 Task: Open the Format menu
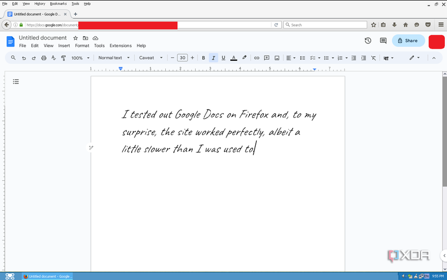(x=82, y=45)
